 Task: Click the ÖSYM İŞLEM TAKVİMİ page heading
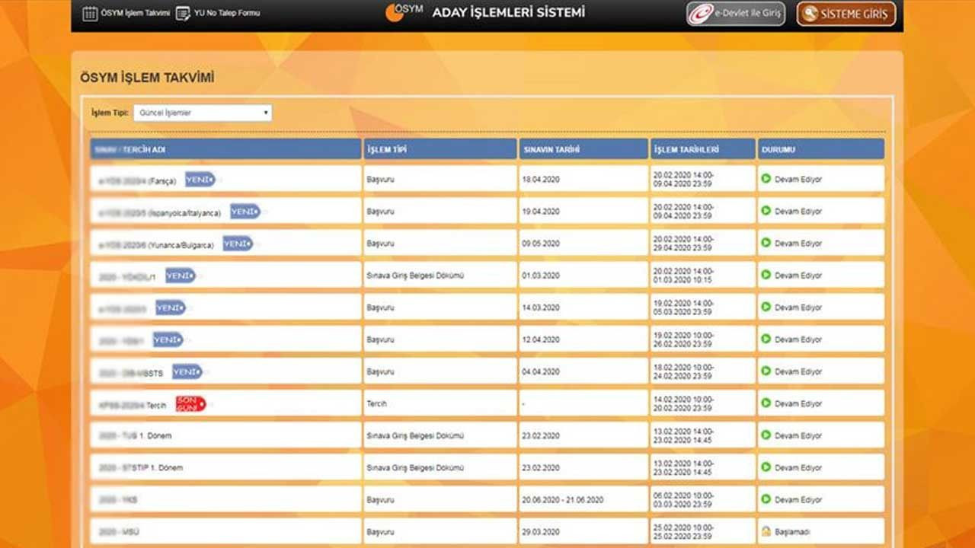(147, 78)
